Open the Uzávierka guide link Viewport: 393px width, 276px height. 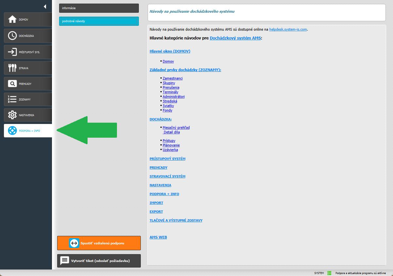tap(170, 150)
